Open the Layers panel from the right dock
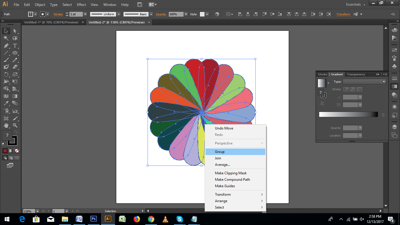This screenshot has width=400, height=225. click(395, 127)
